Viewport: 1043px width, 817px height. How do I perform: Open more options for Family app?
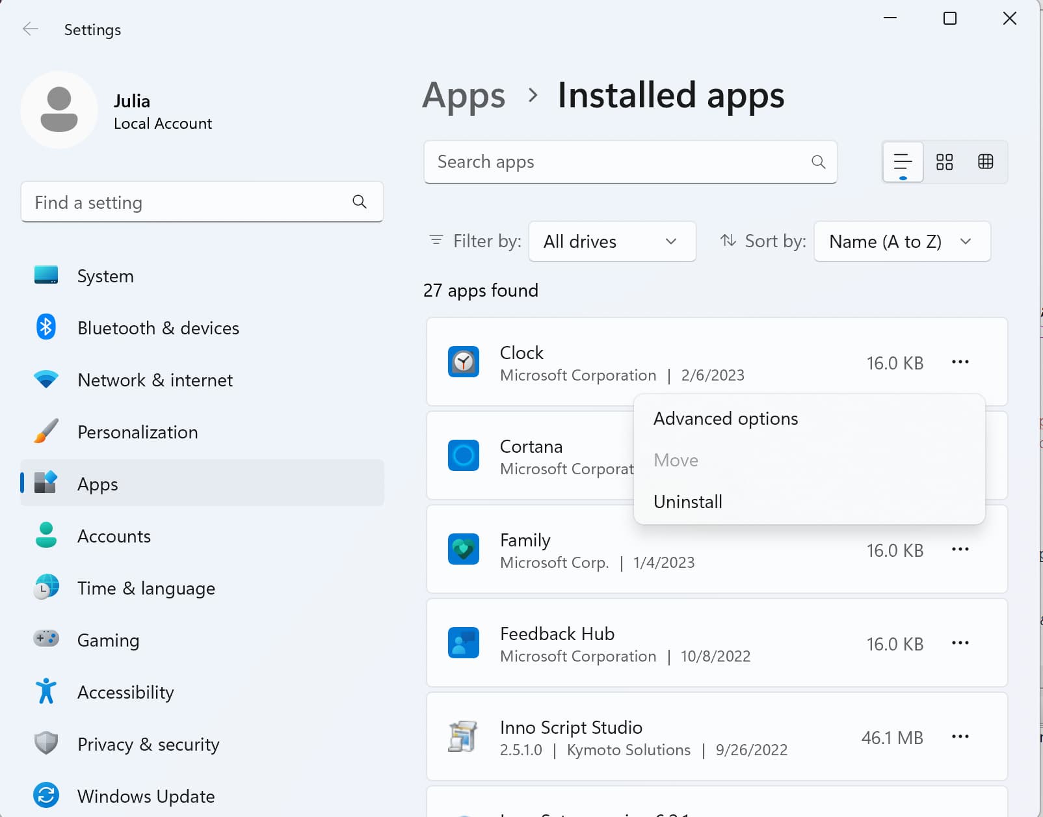(x=960, y=550)
